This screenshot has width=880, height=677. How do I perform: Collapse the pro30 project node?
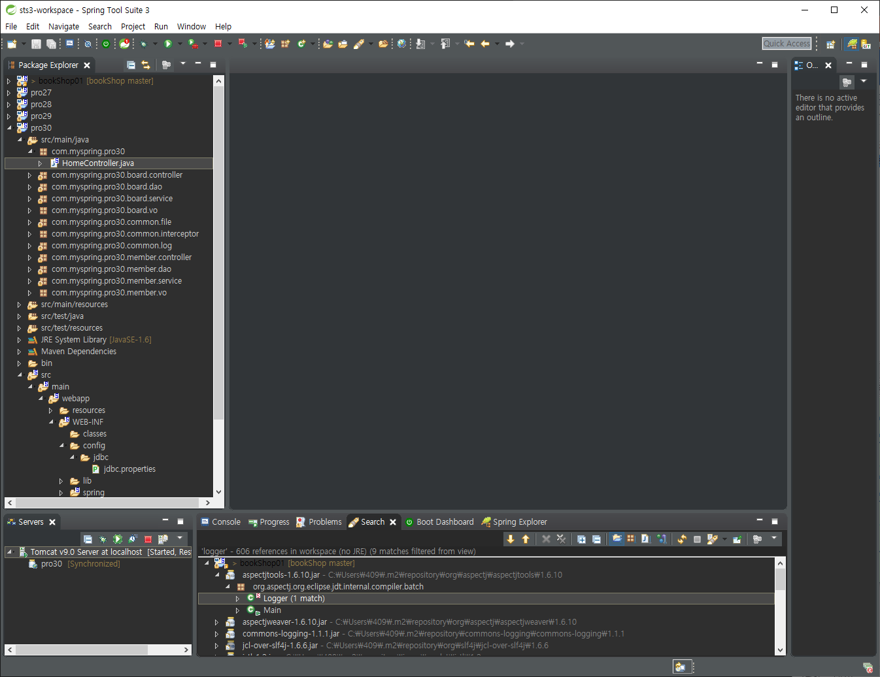click(9, 128)
